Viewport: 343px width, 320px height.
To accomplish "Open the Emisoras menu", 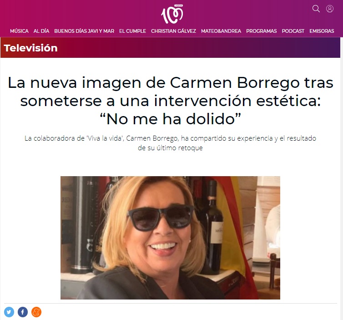I will pos(322,31).
